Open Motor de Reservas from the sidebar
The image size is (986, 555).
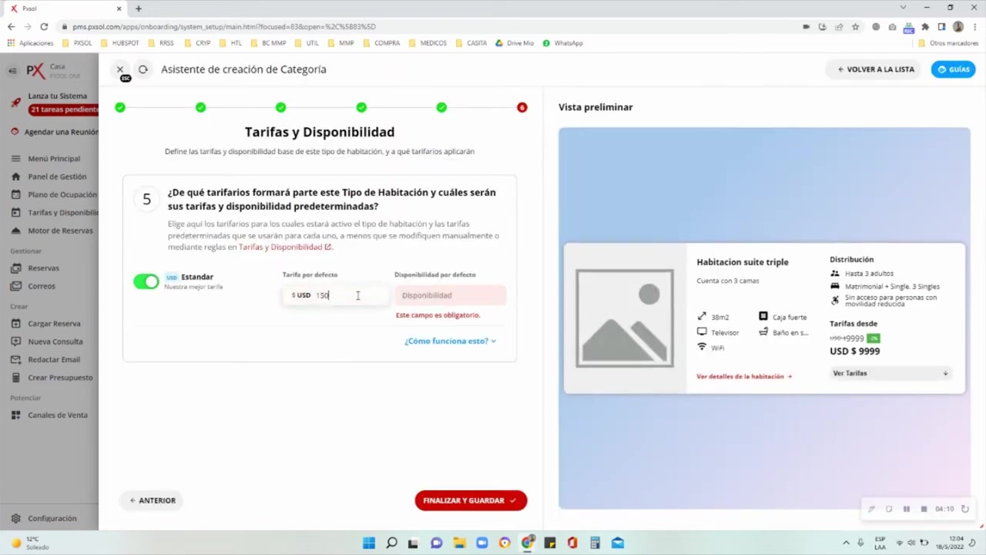tap(15, 230)
